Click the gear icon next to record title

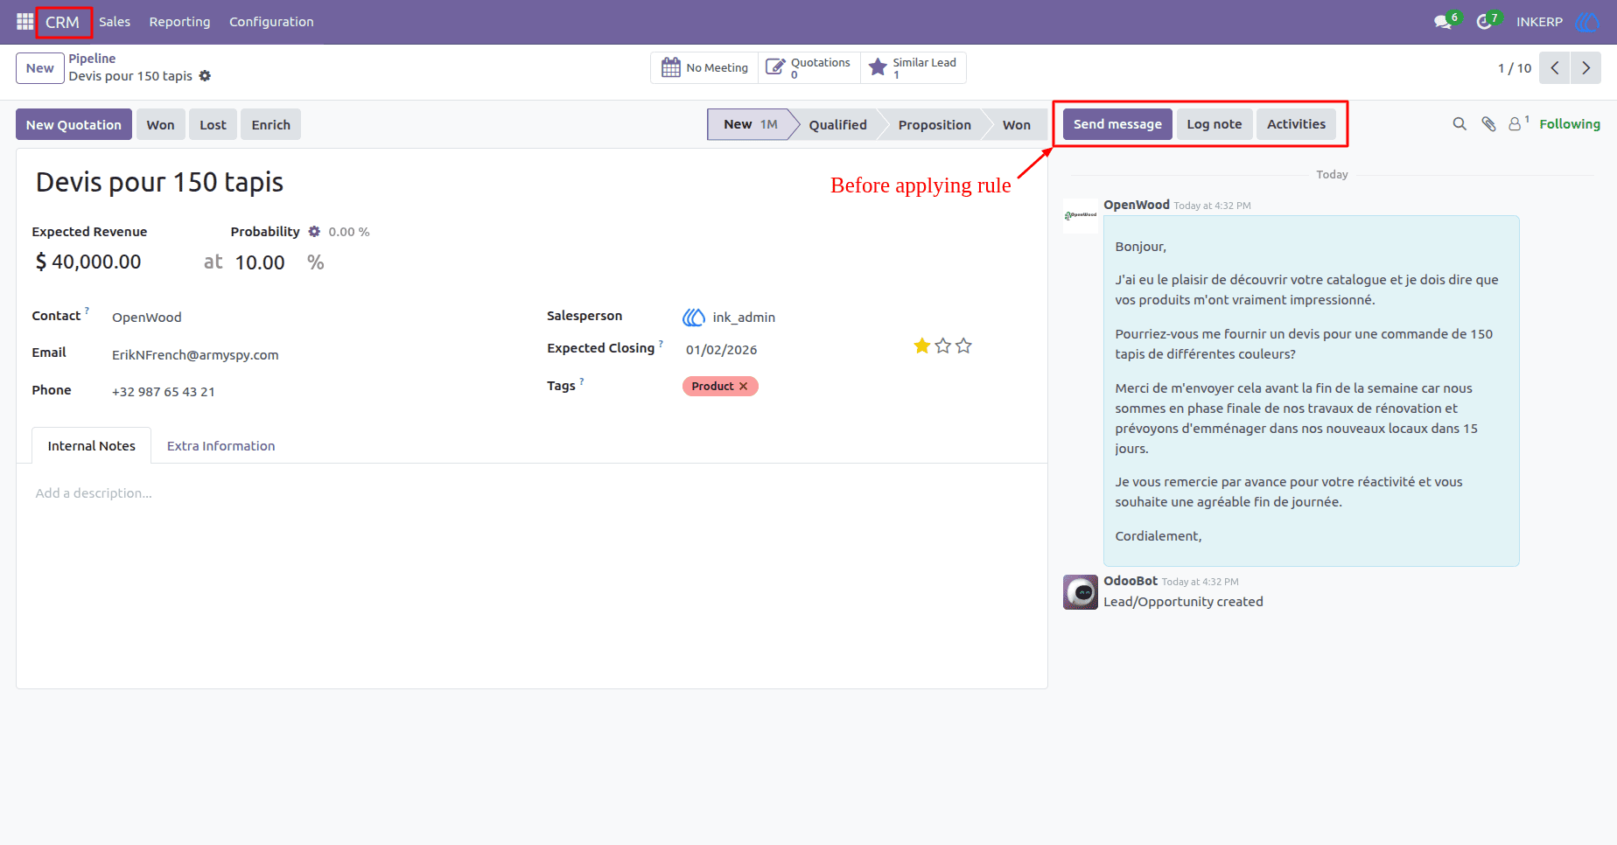[205, 76]
